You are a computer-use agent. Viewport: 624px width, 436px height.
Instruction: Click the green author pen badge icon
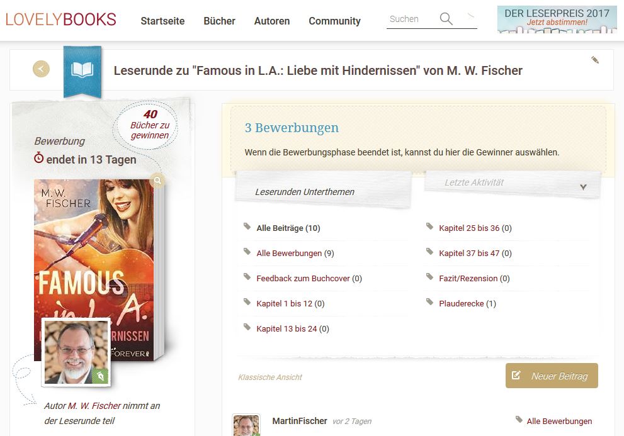pyautogui.click(x=100, y=376)
